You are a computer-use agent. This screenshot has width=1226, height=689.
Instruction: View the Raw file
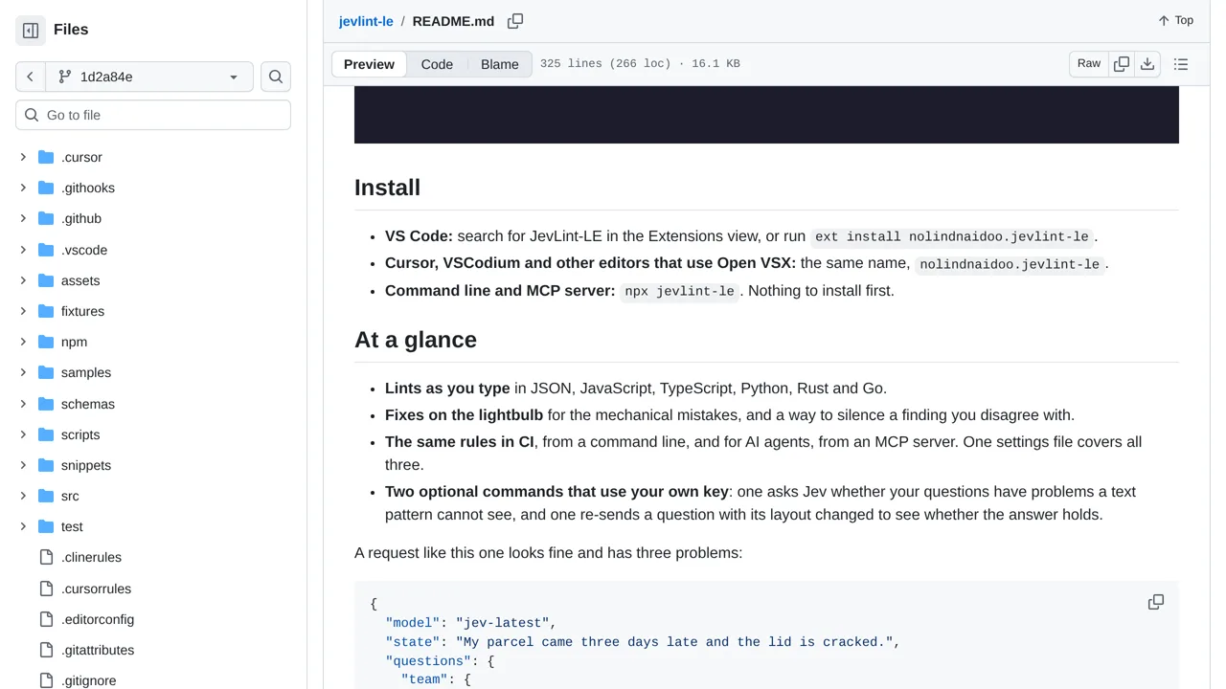[x=1089, y=64]
